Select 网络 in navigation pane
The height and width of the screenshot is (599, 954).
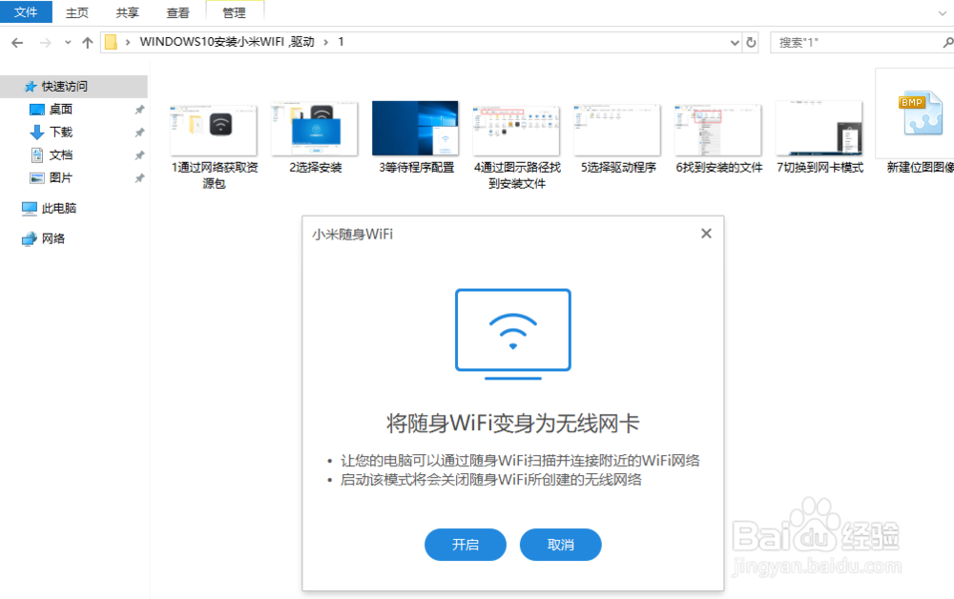[52, 238]
